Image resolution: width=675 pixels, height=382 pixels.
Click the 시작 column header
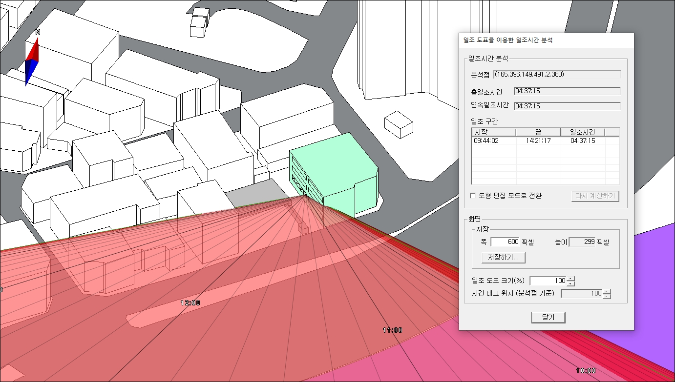click(493, 132)
